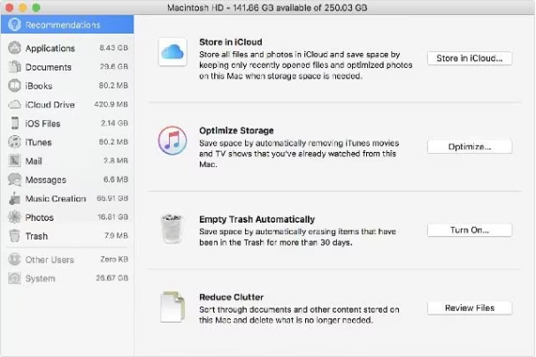Image resolution: width=536 pixels, height=357 pixels.
Task: Click the Store in iCloud heading
Action: coord(231,42)
